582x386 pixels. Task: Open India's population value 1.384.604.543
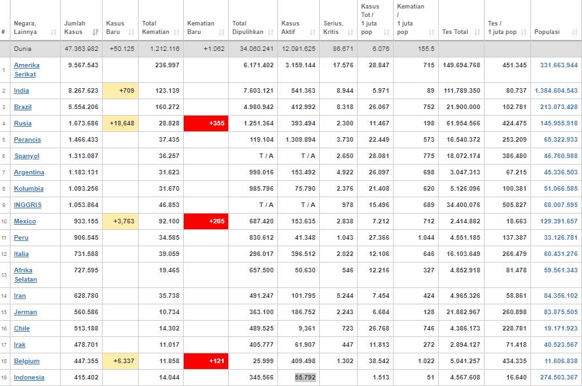click(x=556, y=91)
